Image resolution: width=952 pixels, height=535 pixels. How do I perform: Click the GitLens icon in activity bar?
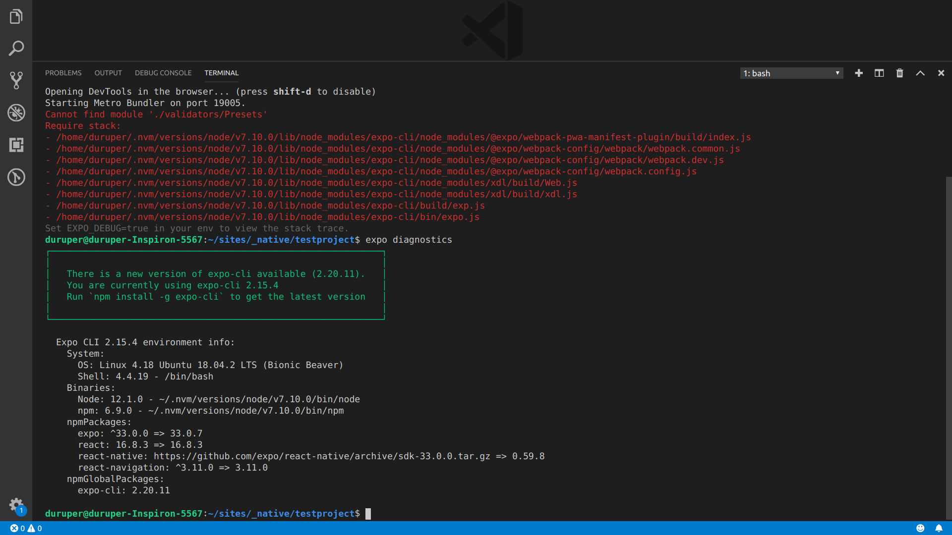click(x=16, y=177)
